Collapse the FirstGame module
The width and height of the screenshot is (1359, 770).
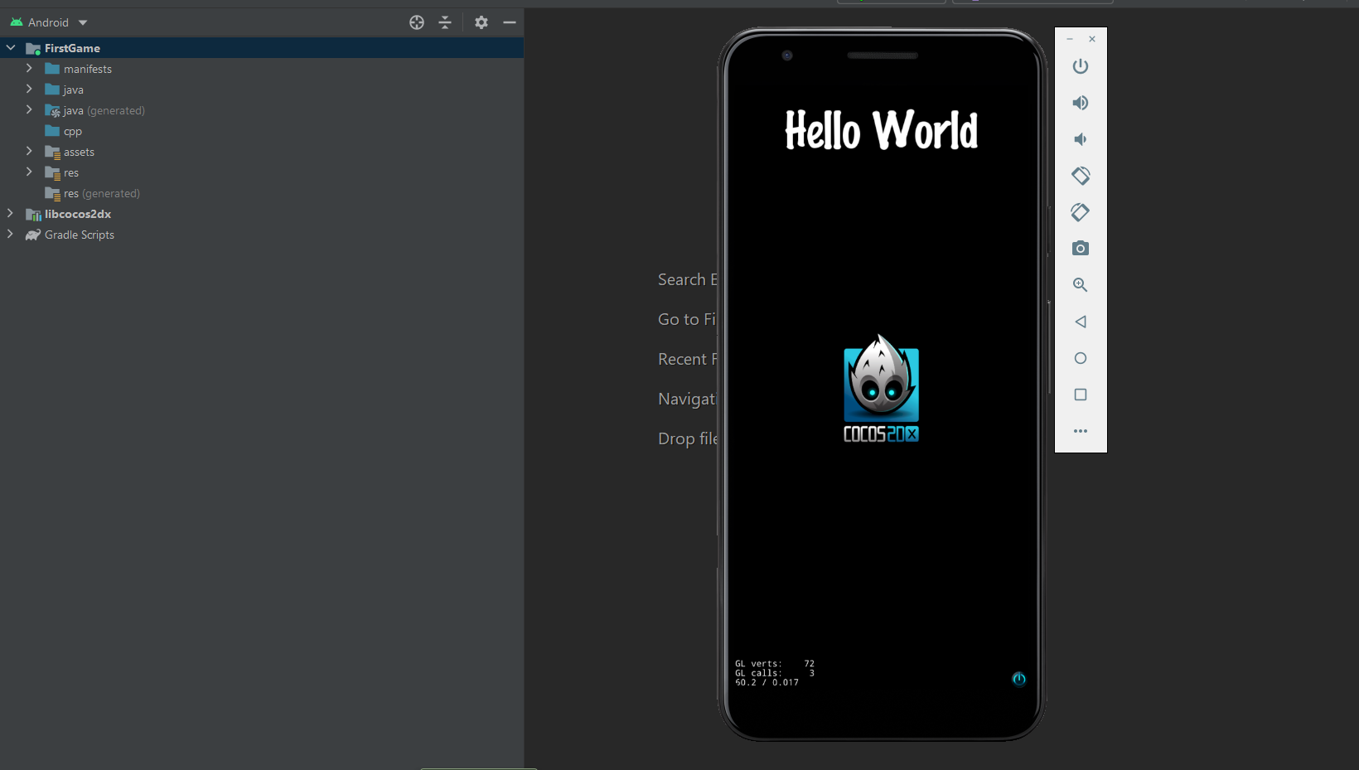pos(11,48)
